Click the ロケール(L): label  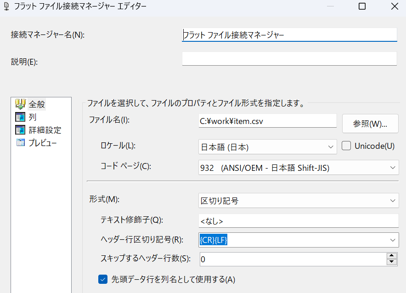[x=118, y=146]
